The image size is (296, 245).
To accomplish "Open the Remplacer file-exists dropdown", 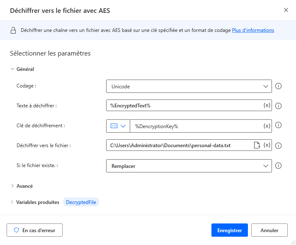I will [189, 166].
